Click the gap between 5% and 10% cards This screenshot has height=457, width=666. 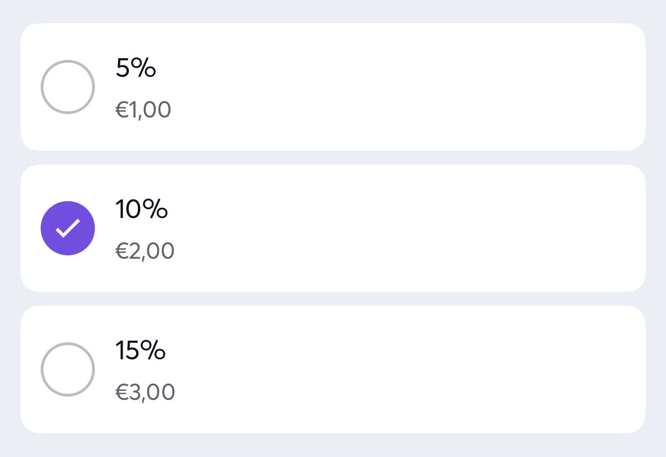333,158
